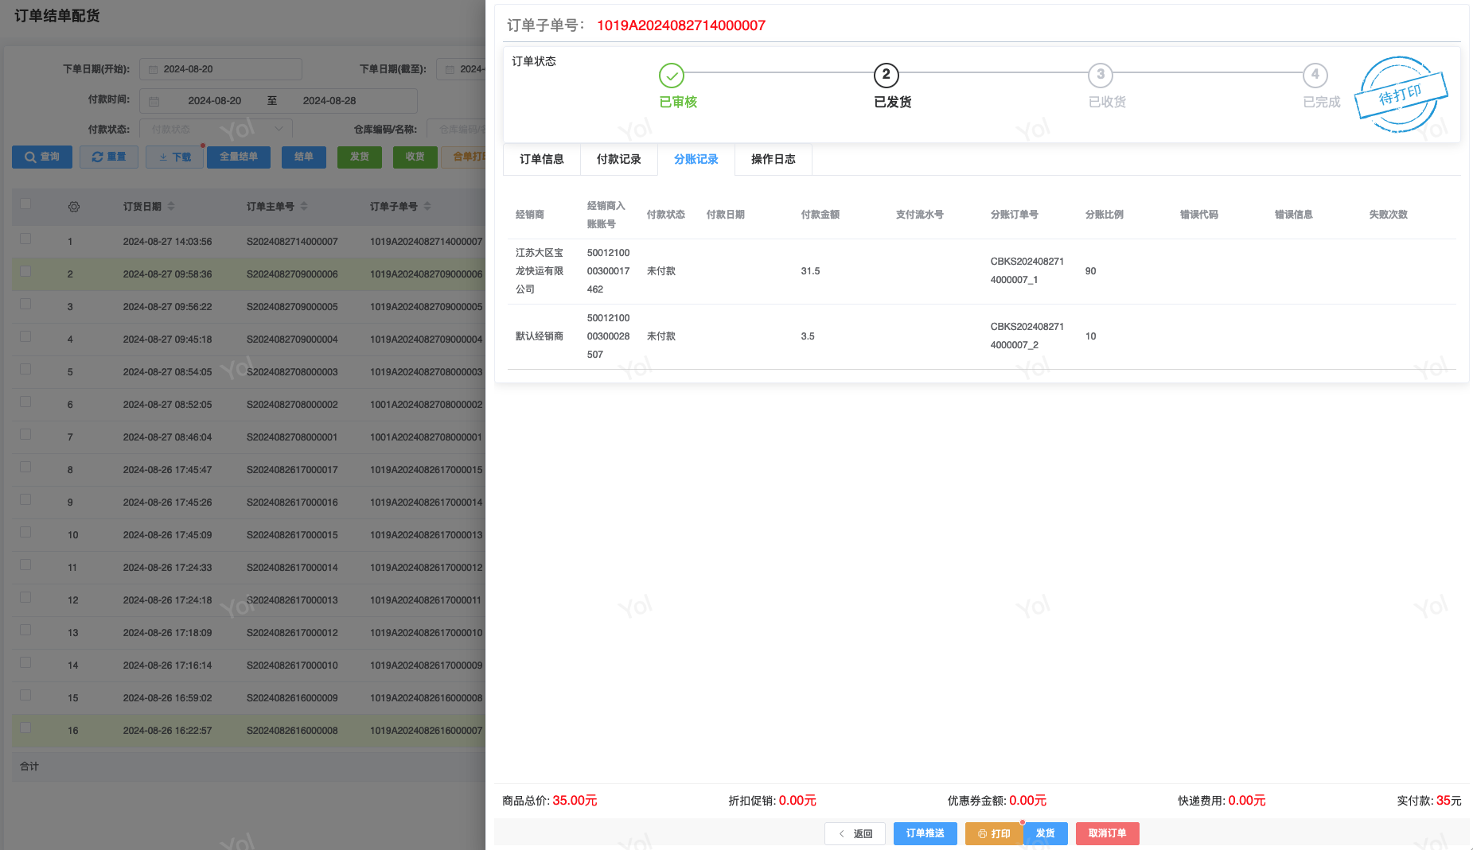Click the step 3 已收货 progress marker

pos(1100,76)
